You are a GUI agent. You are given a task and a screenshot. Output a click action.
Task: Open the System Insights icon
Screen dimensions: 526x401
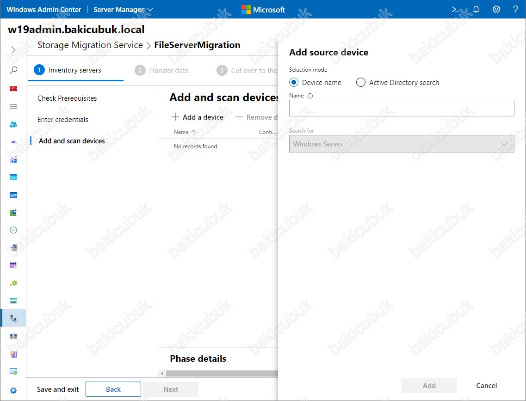tap(13, 354)
